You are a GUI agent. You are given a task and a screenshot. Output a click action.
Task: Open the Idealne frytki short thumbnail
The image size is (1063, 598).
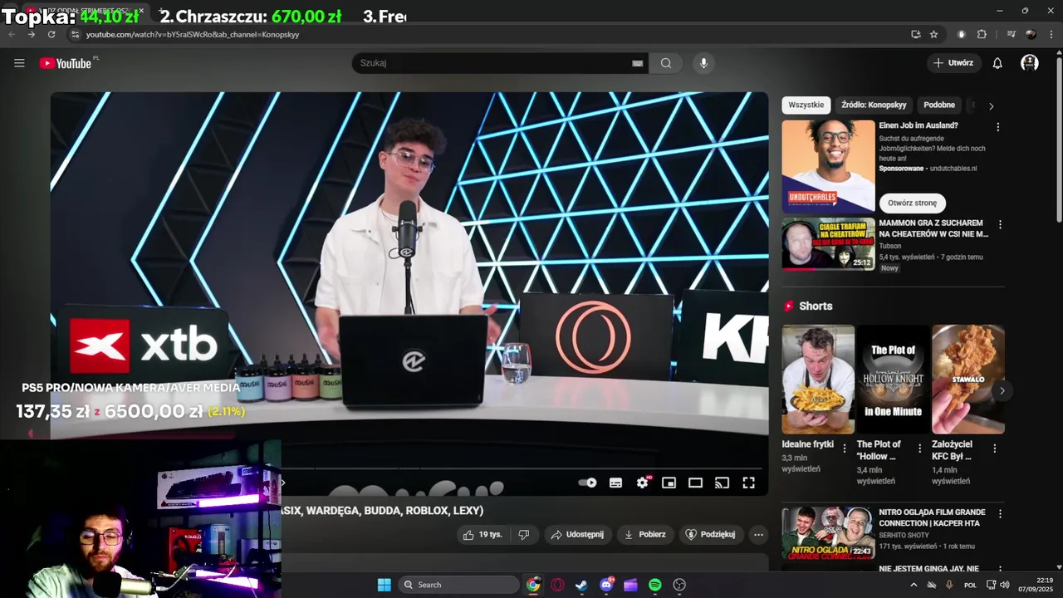pyautogui.click(x=818, y=379)
